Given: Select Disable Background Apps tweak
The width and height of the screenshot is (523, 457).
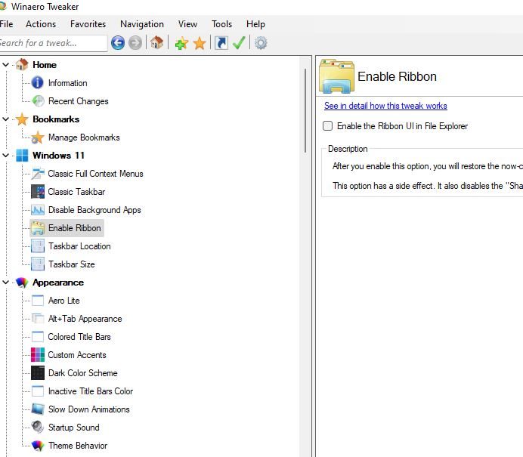Looking at the screenshot, I should [94, 210].
